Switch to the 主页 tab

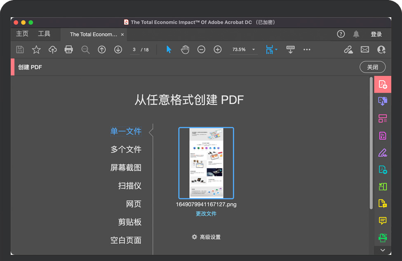pos(22,34)
